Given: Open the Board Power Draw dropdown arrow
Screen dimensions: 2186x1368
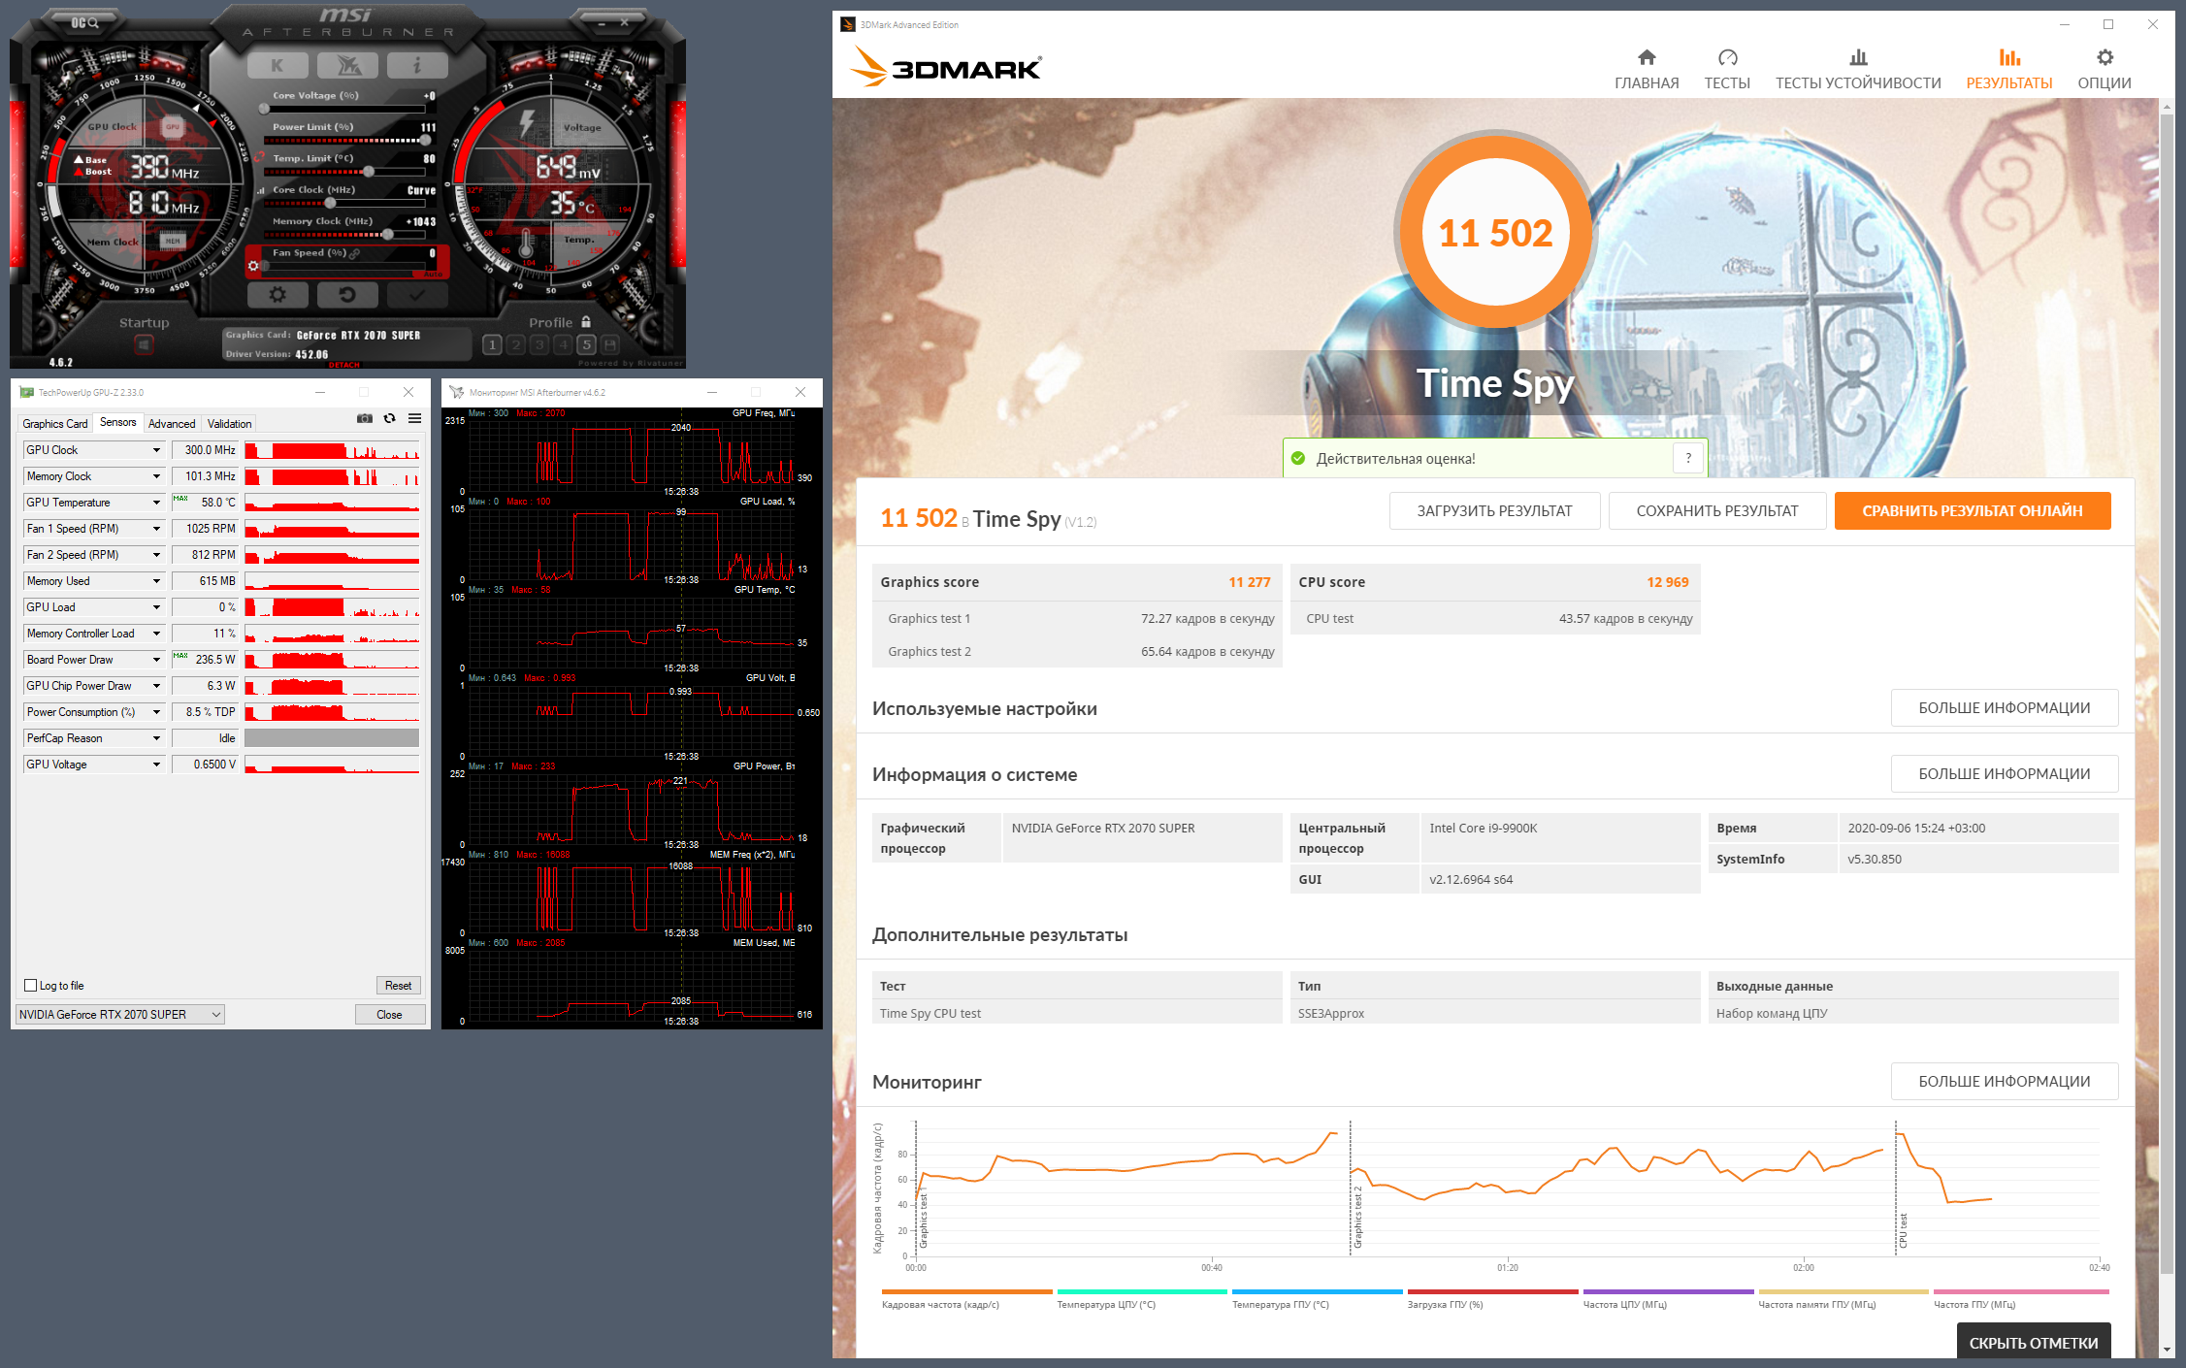Looking at the screenshot, I should pyautogui.click(x=156, y=660).
